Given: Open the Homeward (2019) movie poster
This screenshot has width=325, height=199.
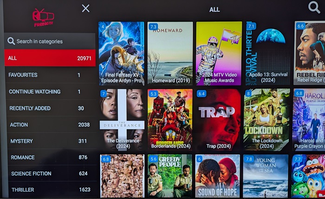Looking at the screenshot, I should tap(170, 53).
